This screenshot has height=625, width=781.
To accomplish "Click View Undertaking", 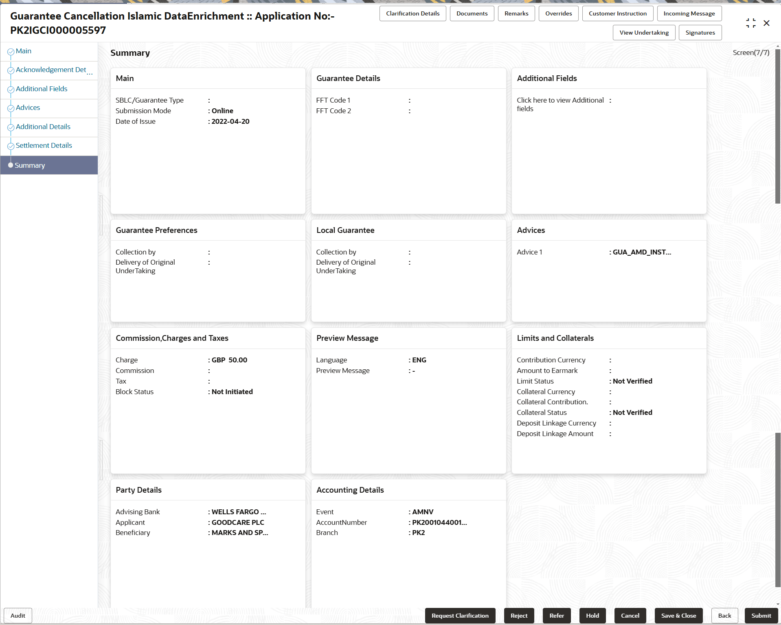I will (x=643, y=32).
